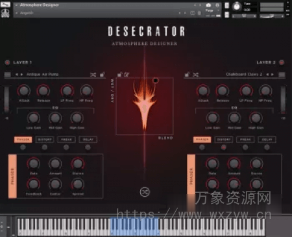The height and width of the screenshot is (237, 292).
Task: Disable Layer 2 Distort effect toggle
Action: 224,147
